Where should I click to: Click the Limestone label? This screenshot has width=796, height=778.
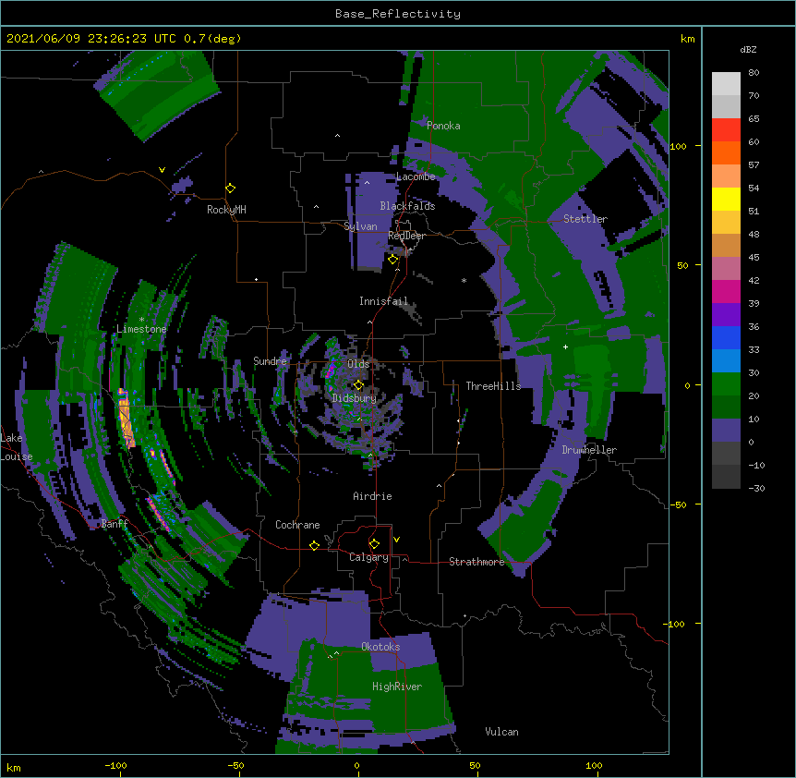click(141, 329)
